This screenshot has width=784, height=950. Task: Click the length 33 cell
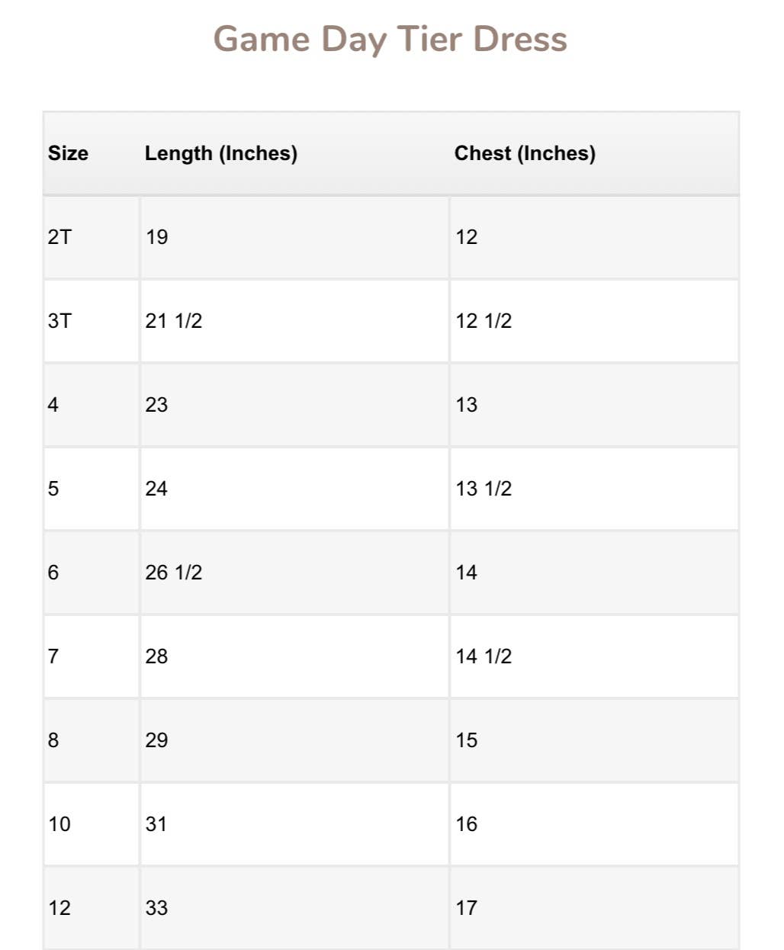click(x=157, y=908)
